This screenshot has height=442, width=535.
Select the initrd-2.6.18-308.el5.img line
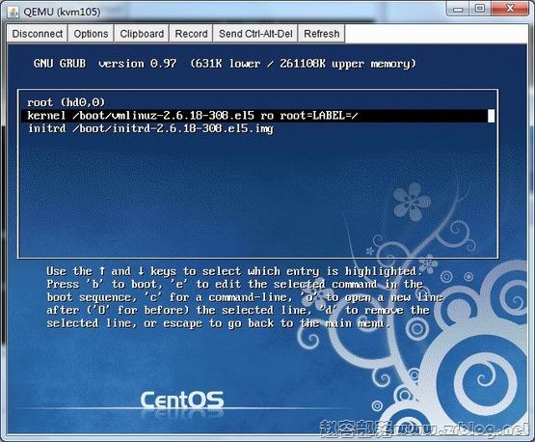click(x=150, y=128)
